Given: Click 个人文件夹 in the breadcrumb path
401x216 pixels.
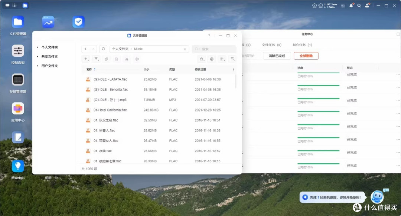Looking at the screenshot, I should click(120, 49).
